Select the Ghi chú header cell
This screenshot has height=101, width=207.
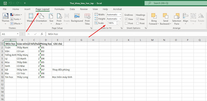pos(58,44)
